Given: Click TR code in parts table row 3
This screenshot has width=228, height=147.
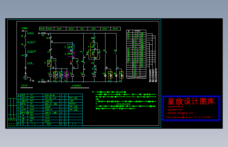Looking at the screenshot, I should (x=23, y=116).
